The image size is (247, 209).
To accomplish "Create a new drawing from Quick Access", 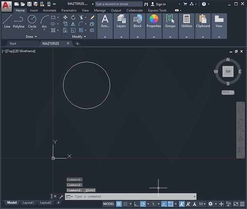I will [x=16, y=4].
